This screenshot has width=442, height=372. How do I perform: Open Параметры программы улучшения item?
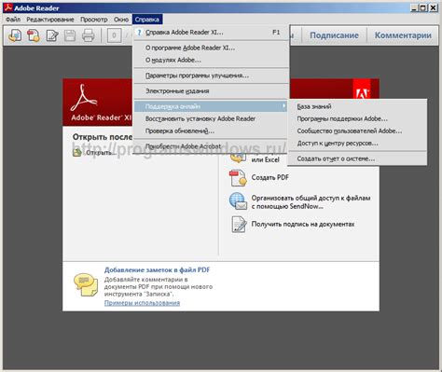click(x=211, y=76)
